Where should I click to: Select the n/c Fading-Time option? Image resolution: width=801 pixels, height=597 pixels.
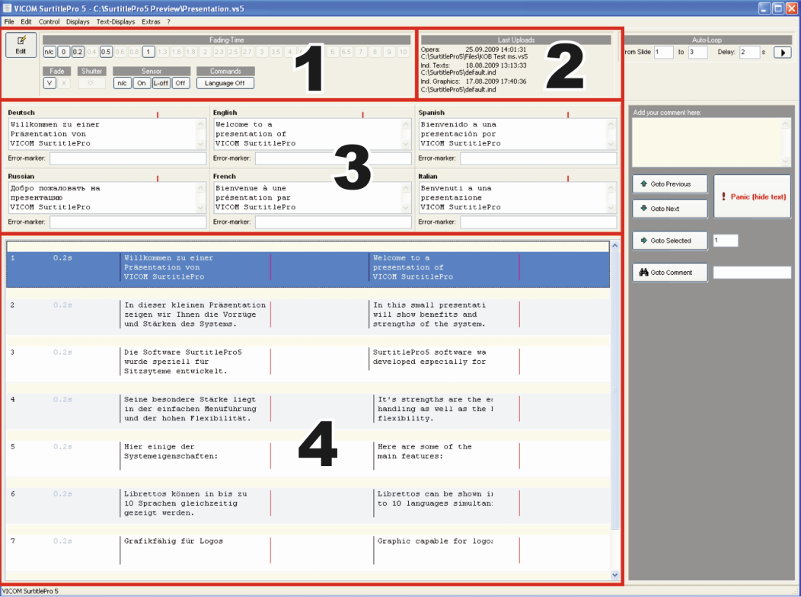click(x=49, y=52)
